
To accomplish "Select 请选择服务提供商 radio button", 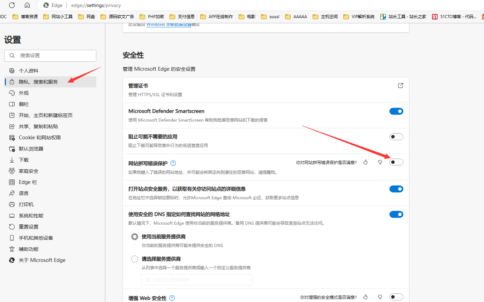I will [x=135, y=259].
